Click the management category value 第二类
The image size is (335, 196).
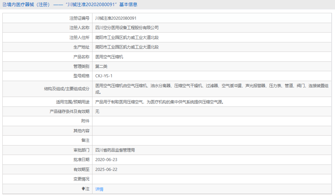tap(101, 66)
